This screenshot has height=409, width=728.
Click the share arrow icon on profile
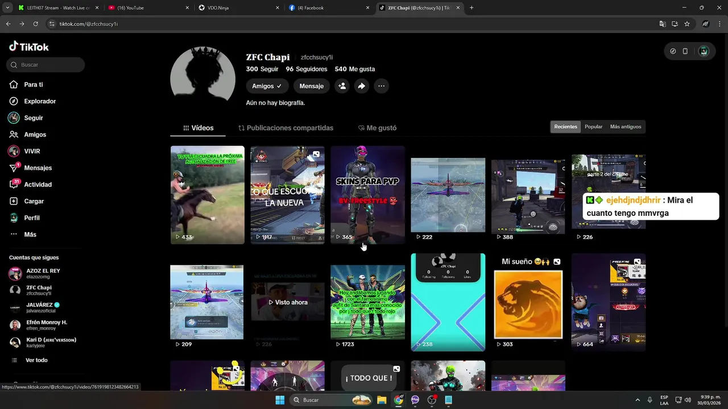click(x=362, y=86)
